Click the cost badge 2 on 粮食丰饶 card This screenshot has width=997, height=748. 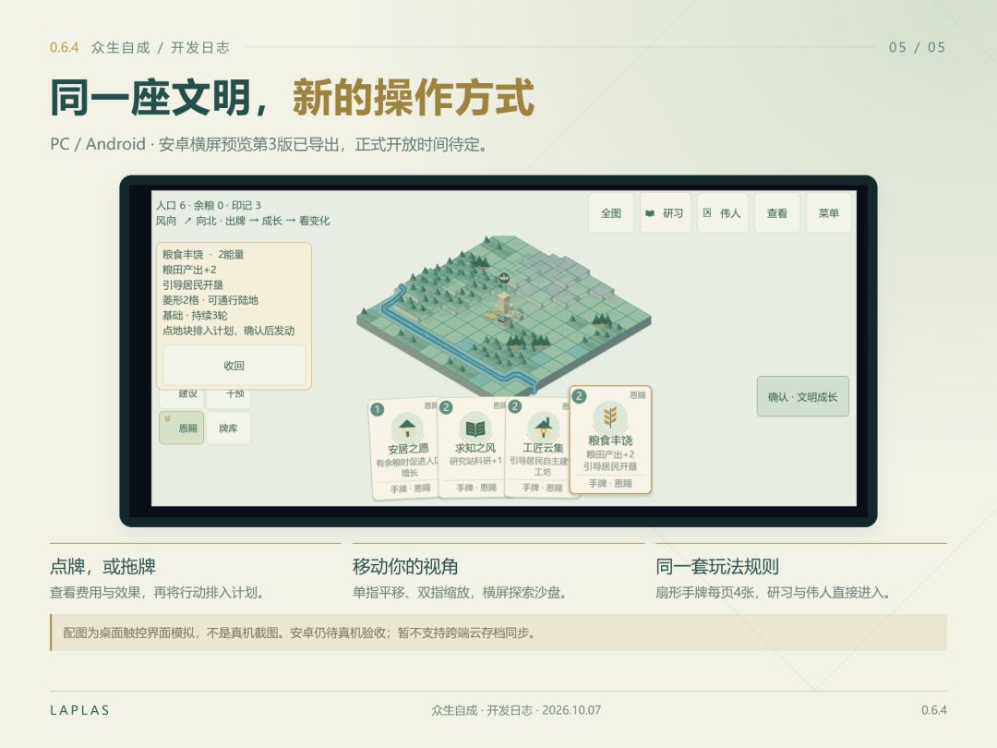coord(579,395)
